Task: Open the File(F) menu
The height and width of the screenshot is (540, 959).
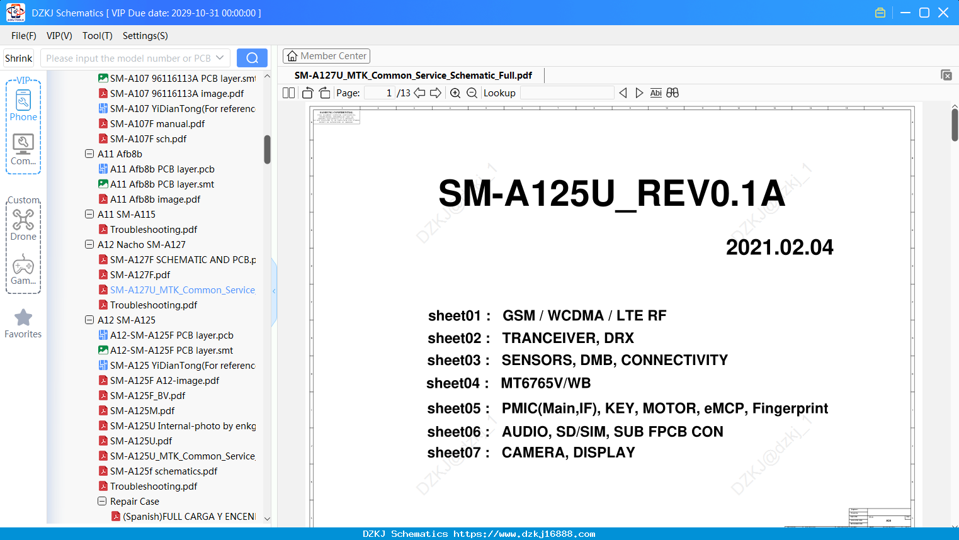Action: point(24,36)
